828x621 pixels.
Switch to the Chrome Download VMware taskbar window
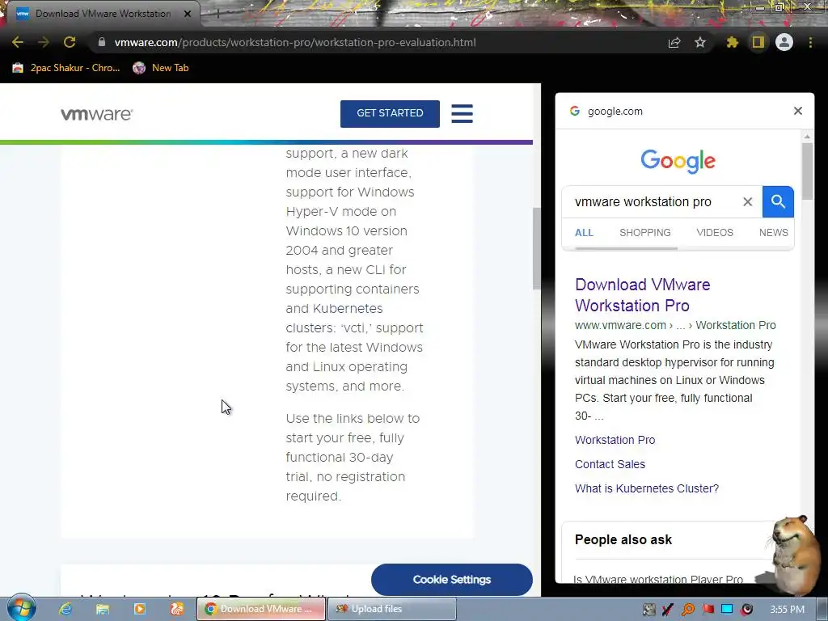[x=261, y=609]
